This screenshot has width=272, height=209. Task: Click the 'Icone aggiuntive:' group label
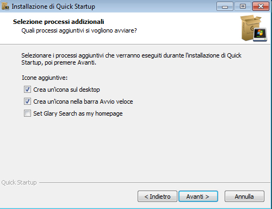45,78
